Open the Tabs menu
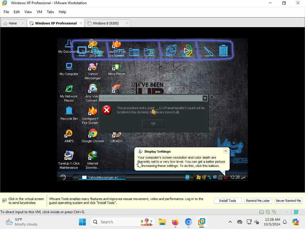This screenshot has width=305, height=229. pyautogui.click(x=50, y=12)
